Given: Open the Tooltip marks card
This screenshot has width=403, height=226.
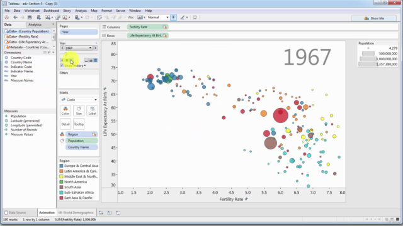Looking at the screenshot, I should 79,124.
